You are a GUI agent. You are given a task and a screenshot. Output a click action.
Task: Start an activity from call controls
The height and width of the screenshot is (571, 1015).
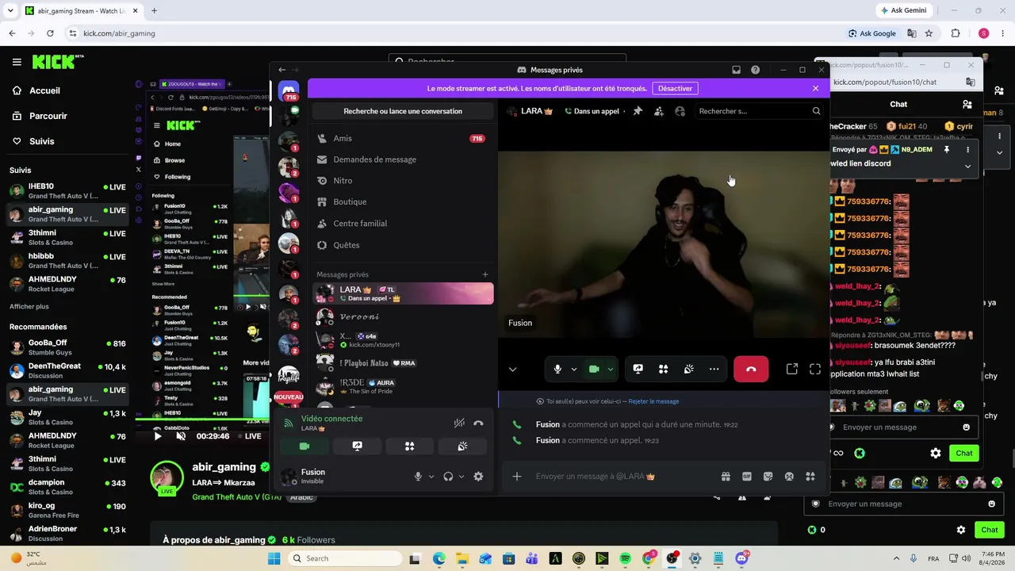click(663, 369)
